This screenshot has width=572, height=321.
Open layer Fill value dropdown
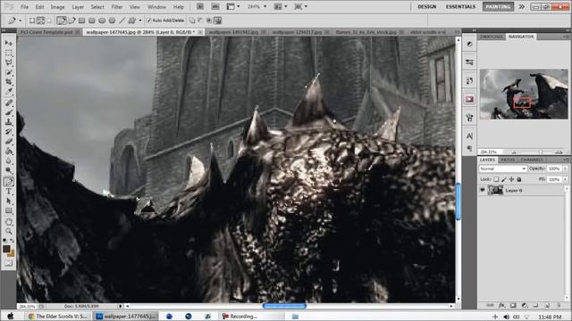pyautogui.click(x=565, y=179)
